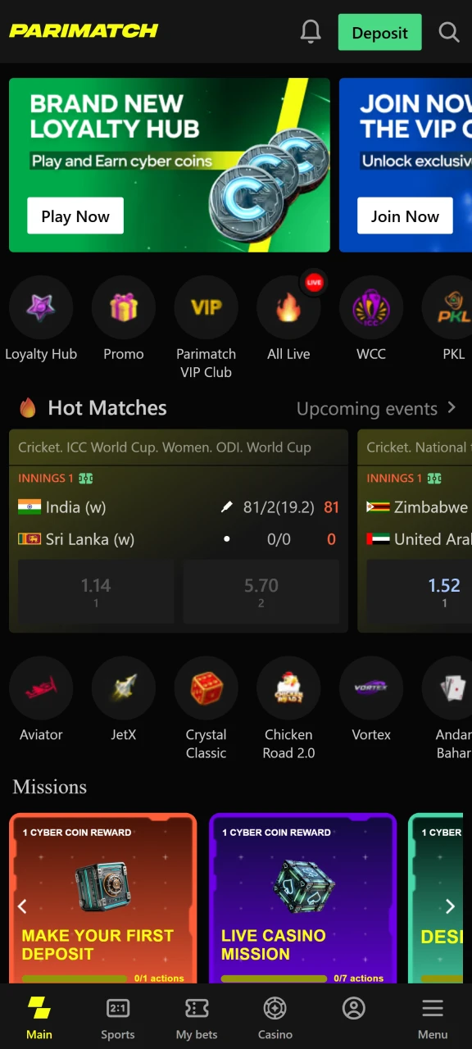Image resolution: width=472 pixels, height=1049 pixels.
Task: Open the bottom Menu tab
Action: click(433, 1018)
